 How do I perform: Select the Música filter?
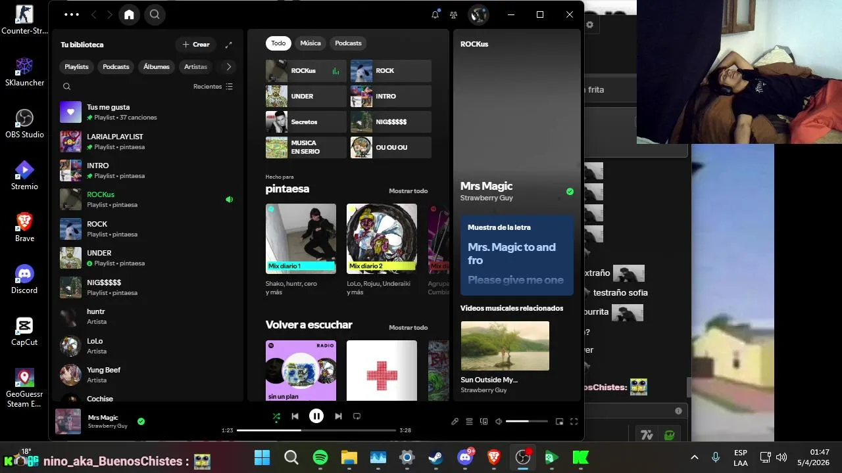coord(310,43)
